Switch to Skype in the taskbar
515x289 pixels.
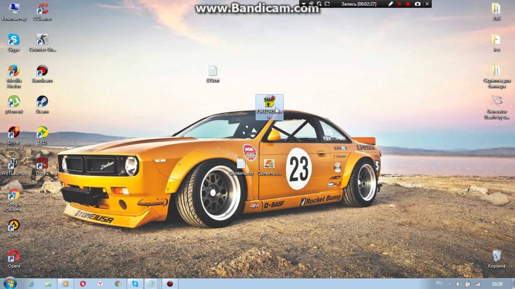tap(135, 284)
